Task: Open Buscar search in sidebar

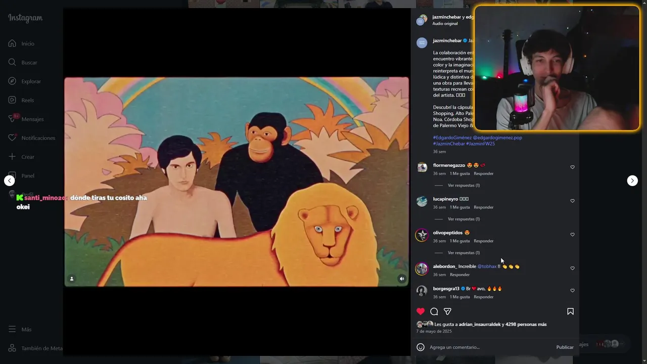Action: 23,63
